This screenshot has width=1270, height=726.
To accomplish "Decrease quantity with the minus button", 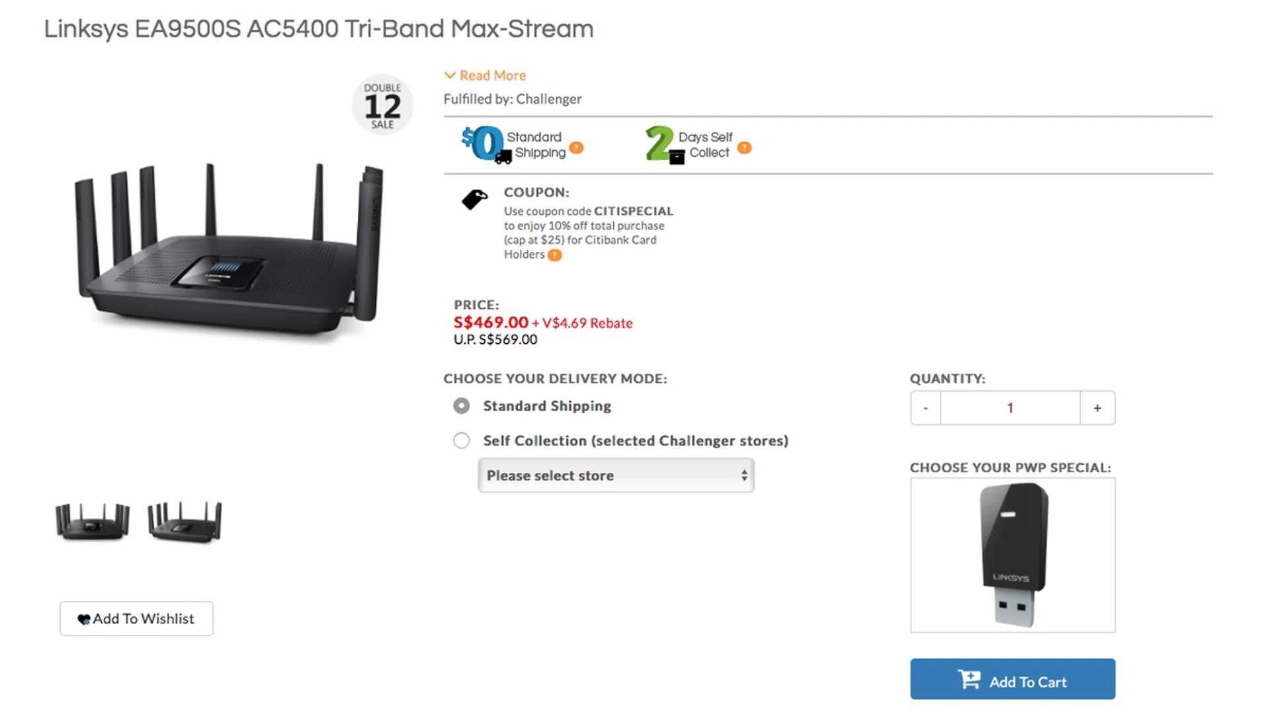I will pyautogui.click(x=925, y=408).
